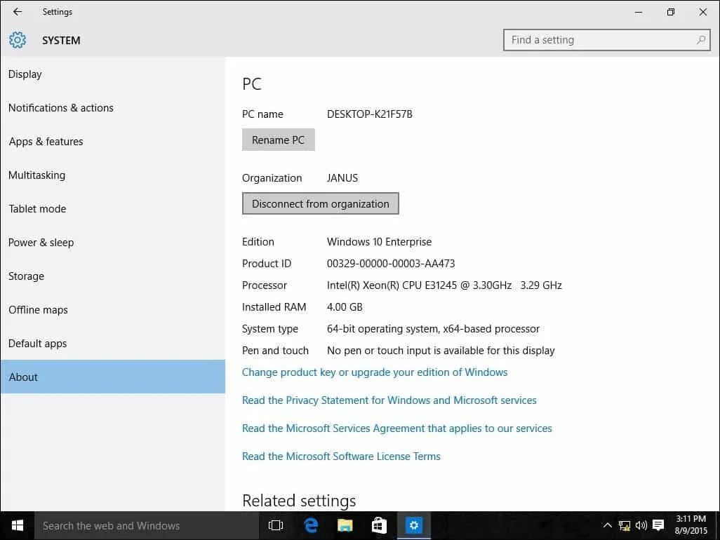
Task: Click Disconnect from organization
Action: pyautogui.click(x=321, y=203)
